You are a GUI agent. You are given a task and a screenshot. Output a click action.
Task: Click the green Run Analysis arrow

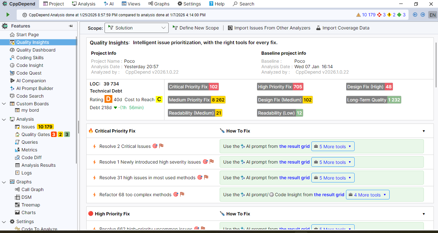pos(8,14)
